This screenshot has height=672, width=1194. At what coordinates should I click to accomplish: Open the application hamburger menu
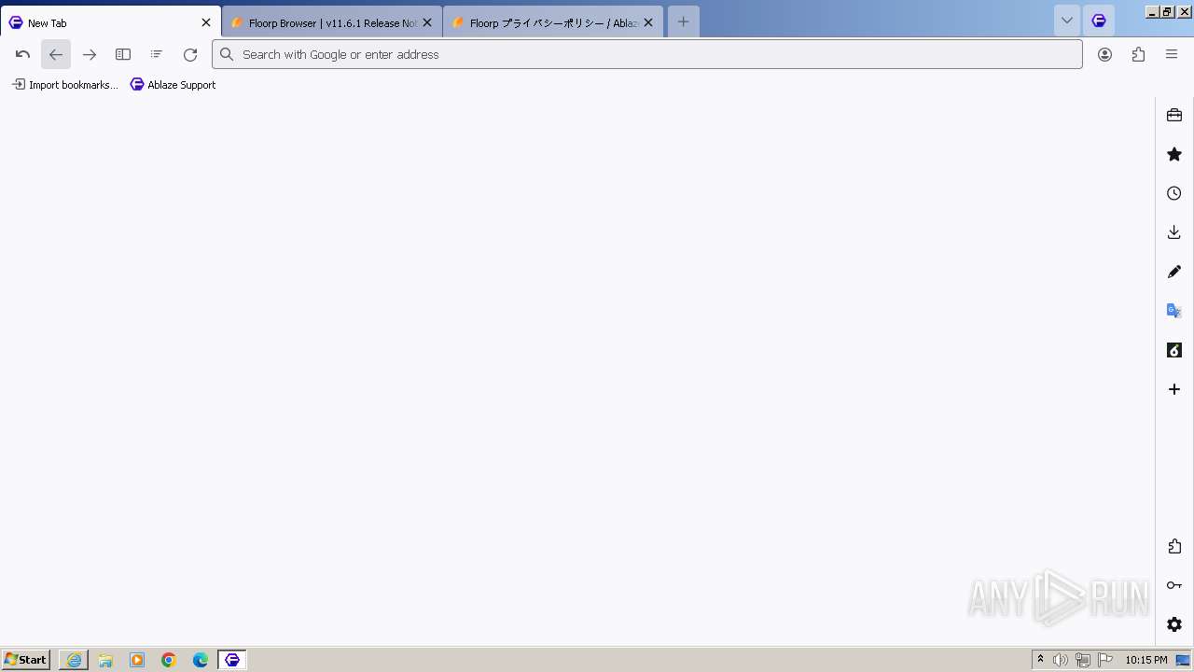pos(1172,54)
